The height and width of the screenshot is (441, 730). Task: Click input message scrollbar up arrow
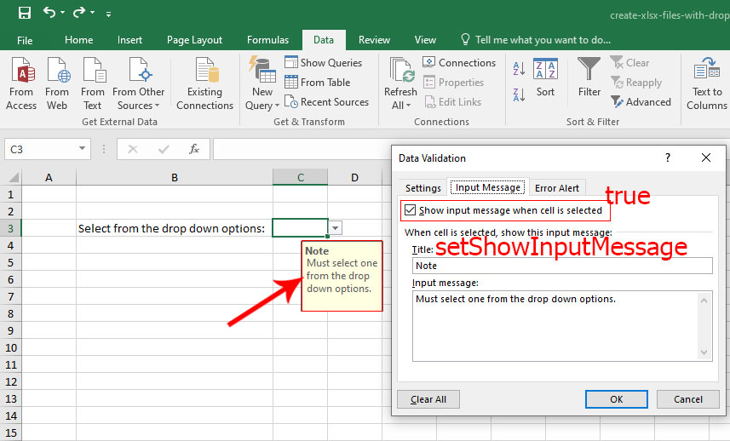point(704,301)
